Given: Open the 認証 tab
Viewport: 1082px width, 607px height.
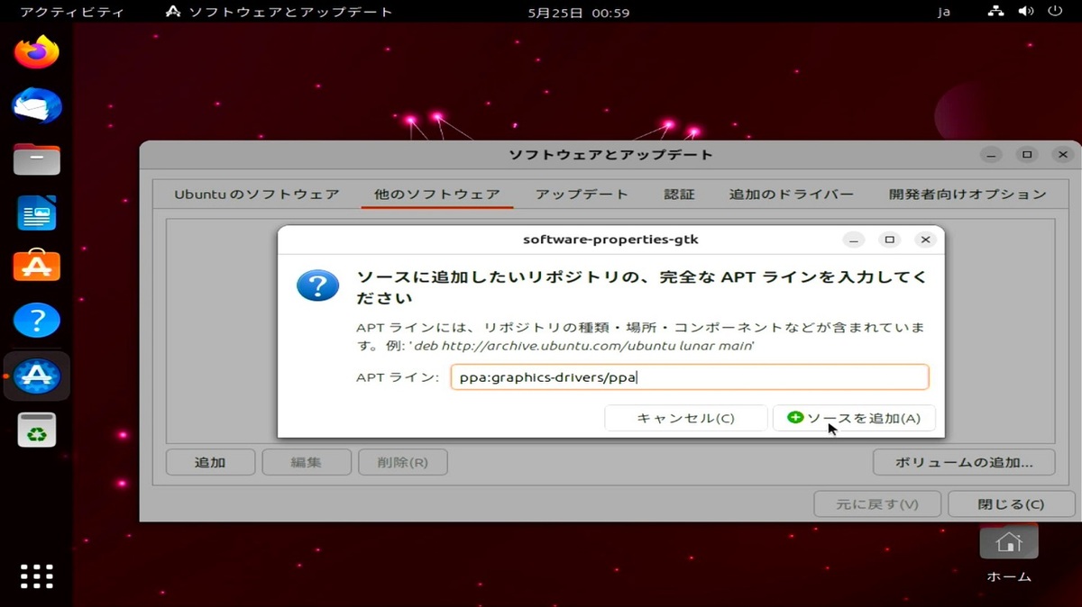Looking at the screenshot, I should 679,194.
